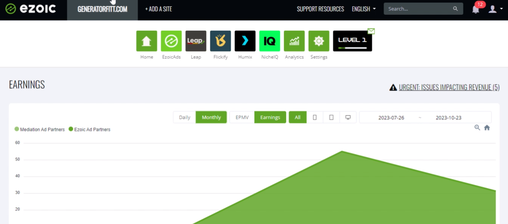Show EPMV in the chart
Viewport: 508px width, 224px height.
[242, 117]
